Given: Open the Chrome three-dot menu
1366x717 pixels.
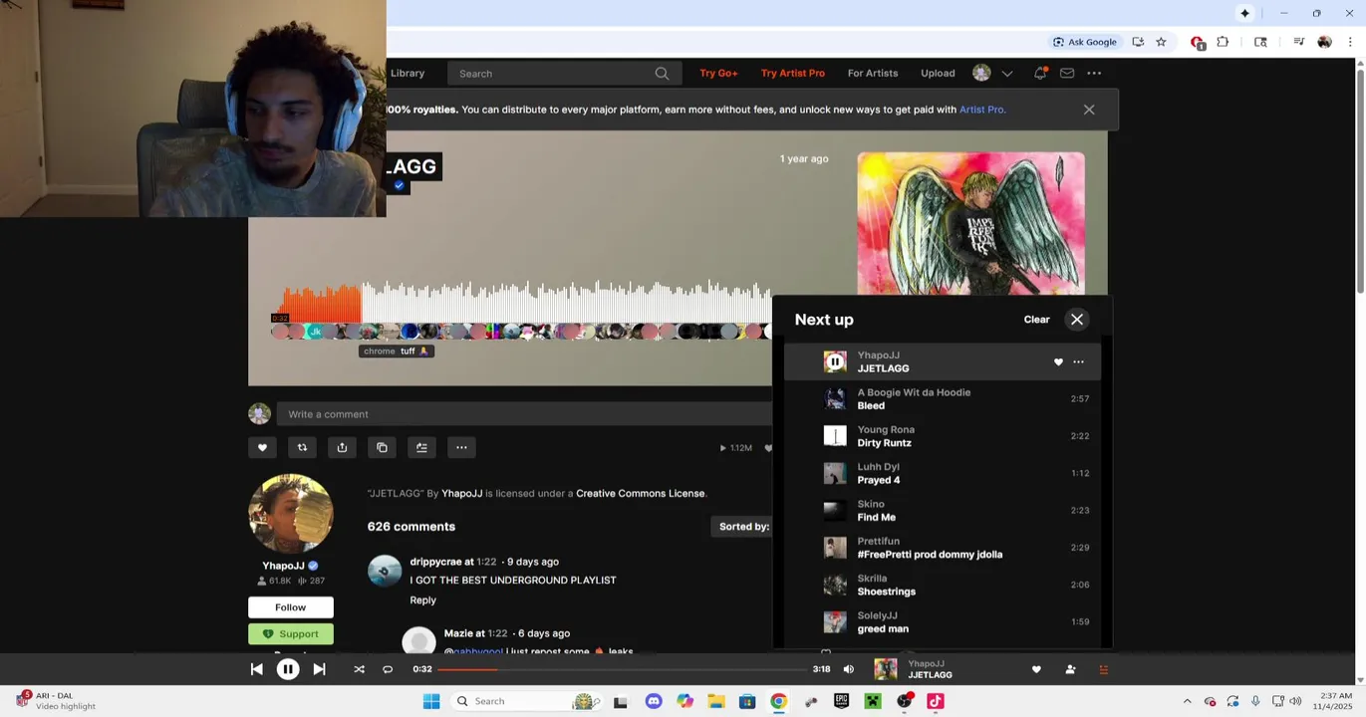Looking at the screenshot, I should [x=1350, y=42].
